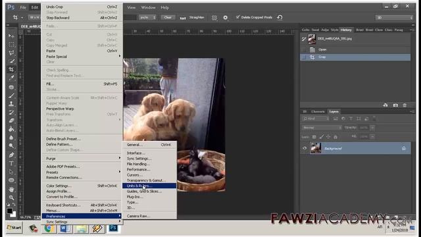This screenshot has width=421, height=237.
Task: Expand the Paste Special submenu
Action: pyautogui.click(x=83, y=57)
